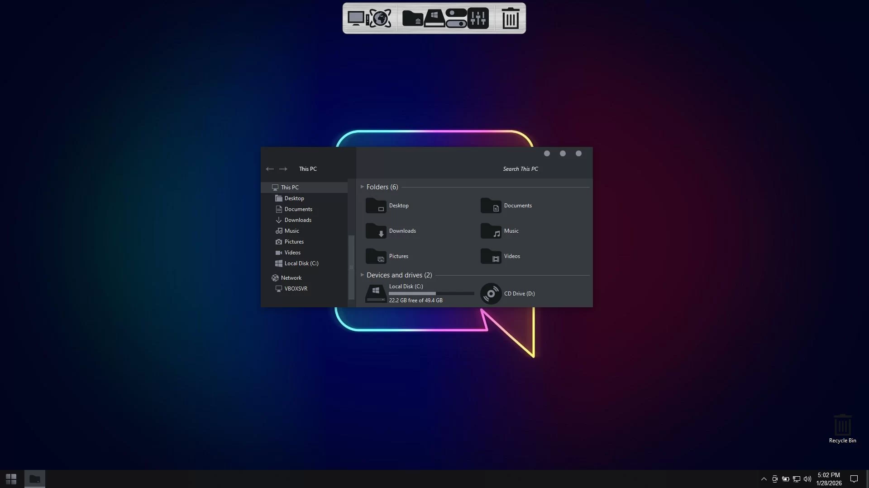Select Downloads in the navigation pane

click(x=297, y=220)
